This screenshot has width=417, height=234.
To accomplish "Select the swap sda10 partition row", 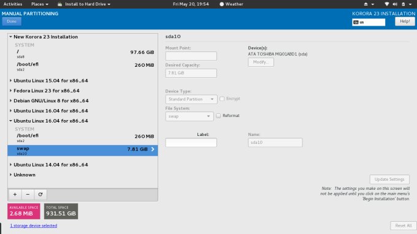I will tap(83, 150).
